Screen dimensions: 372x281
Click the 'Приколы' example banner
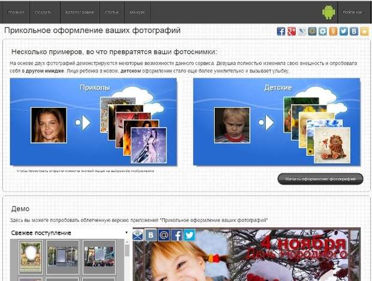[x=94, y=122]
